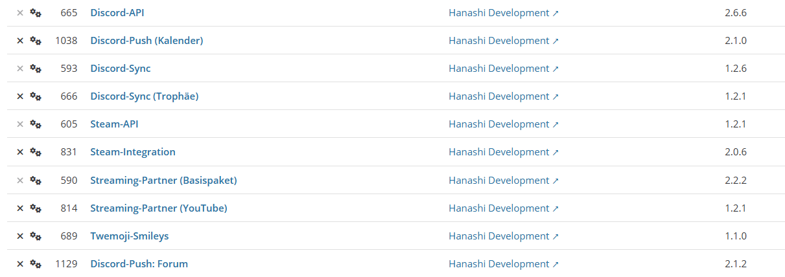Click the uninstall X icon for Discord-Sync (Trophäe)
The height and width of the screenshot is (277, 785).
pyautogui.click(x=19, y=96)
